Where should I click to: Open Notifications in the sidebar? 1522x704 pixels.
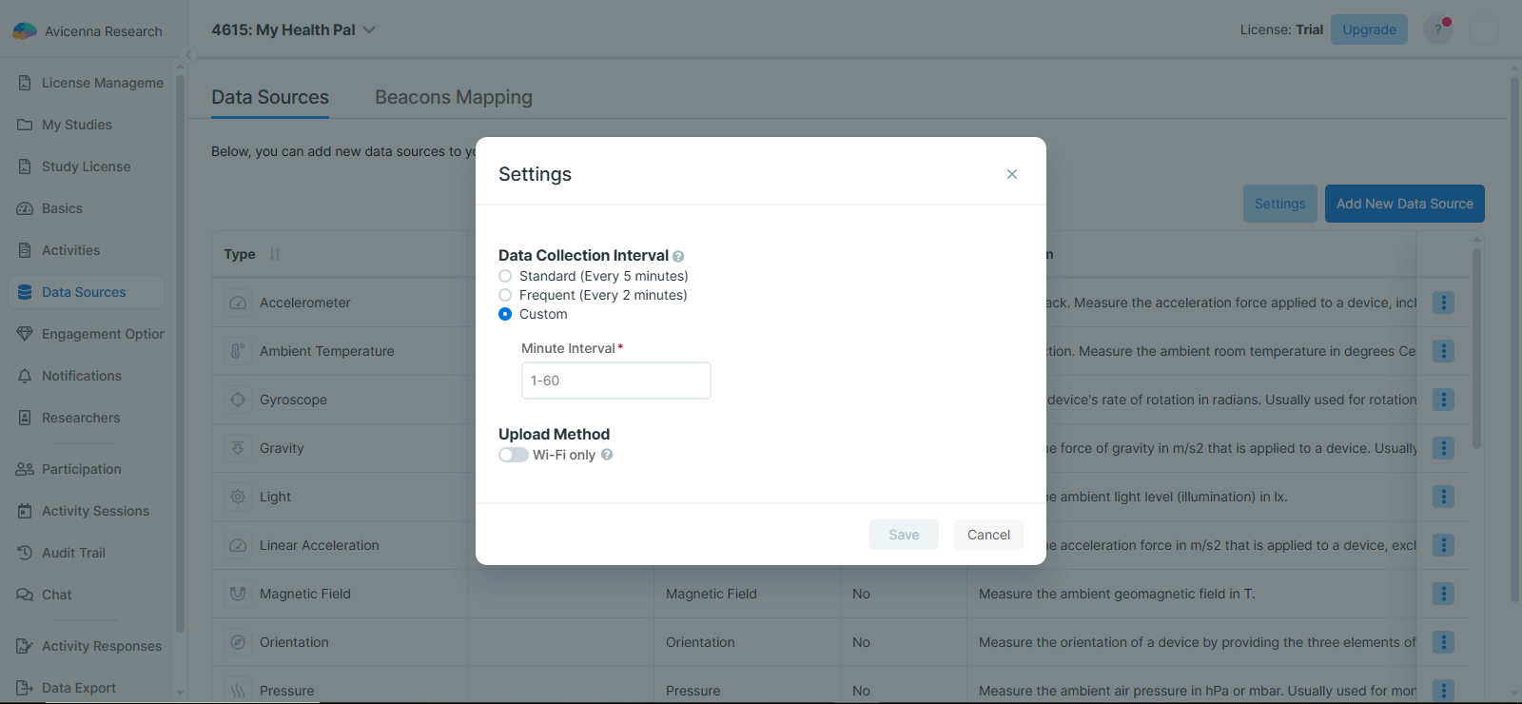click(82, 376)
